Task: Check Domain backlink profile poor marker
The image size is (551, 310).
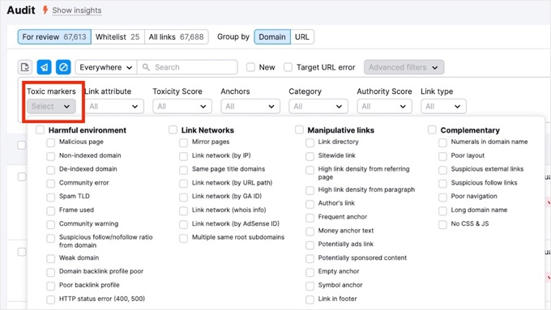Action: [x=50, y=272]
